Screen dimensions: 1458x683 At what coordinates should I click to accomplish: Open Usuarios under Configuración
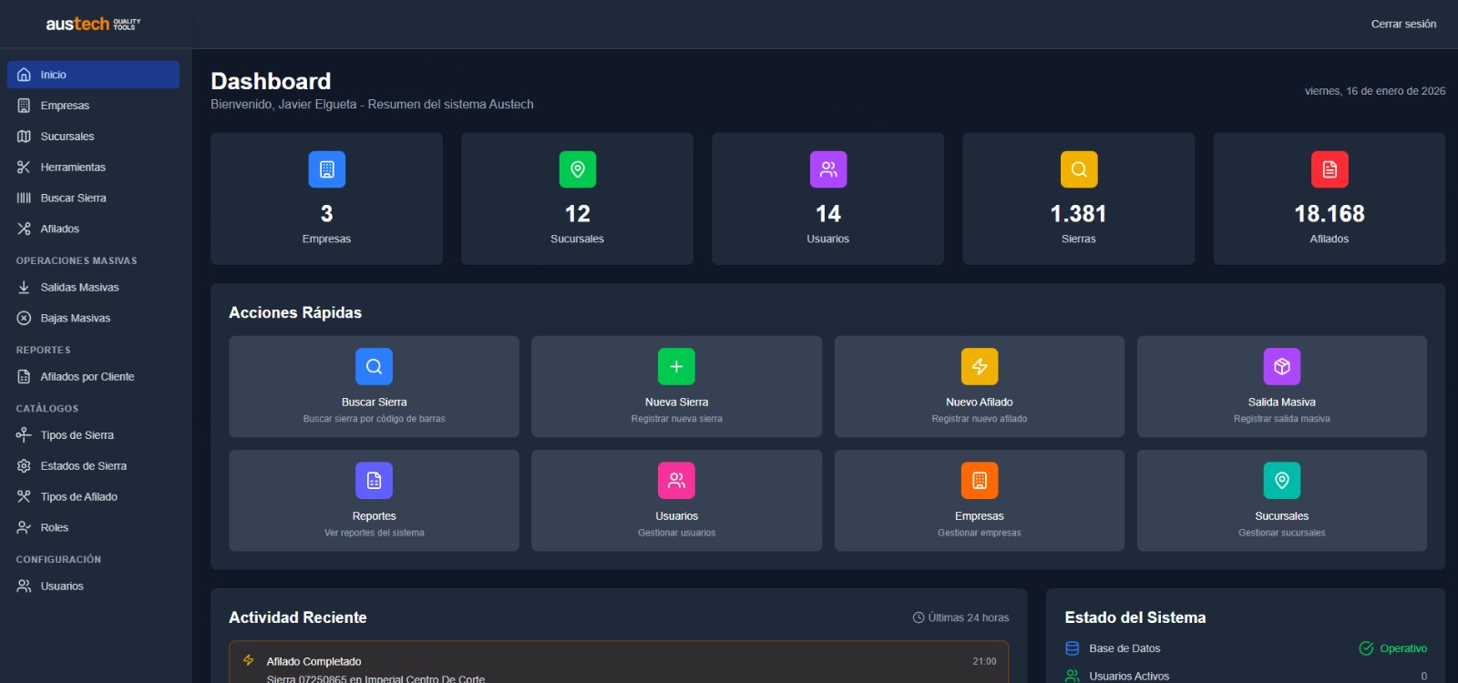(93, 586)
